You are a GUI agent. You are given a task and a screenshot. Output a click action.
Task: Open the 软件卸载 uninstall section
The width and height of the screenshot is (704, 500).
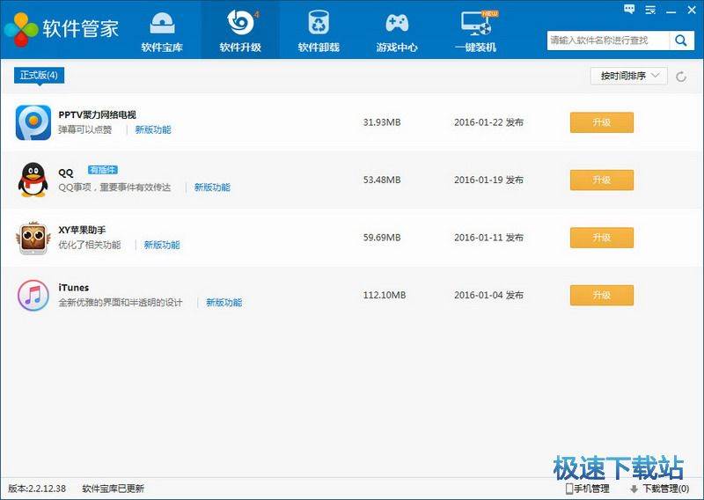[319, 32]
